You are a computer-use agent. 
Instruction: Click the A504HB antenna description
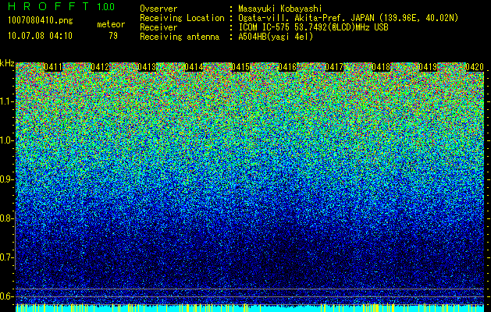coord(276,37)
